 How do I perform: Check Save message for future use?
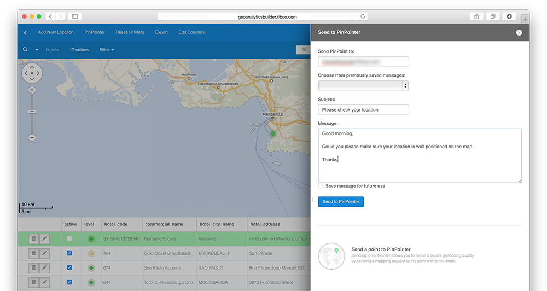coord(321,186)
